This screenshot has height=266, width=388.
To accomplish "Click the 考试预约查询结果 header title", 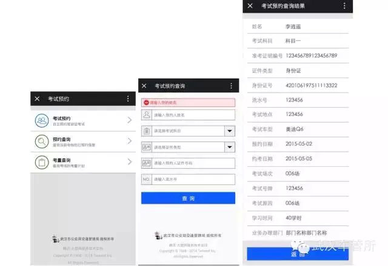I will pos(283,6).
